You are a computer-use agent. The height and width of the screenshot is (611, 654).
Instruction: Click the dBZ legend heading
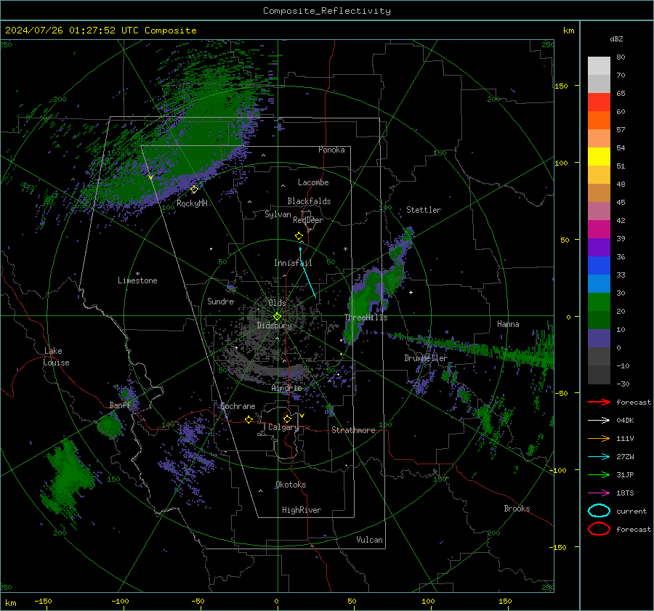click(x=616, y=39)
